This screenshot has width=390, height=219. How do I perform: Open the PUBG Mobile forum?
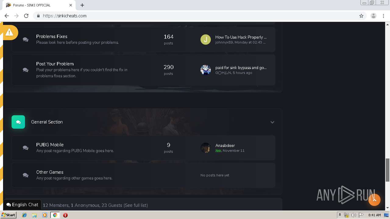pyautogui.click(x=50, y=145)
